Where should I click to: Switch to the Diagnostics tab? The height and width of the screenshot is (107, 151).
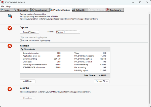[x=22, y=10]
